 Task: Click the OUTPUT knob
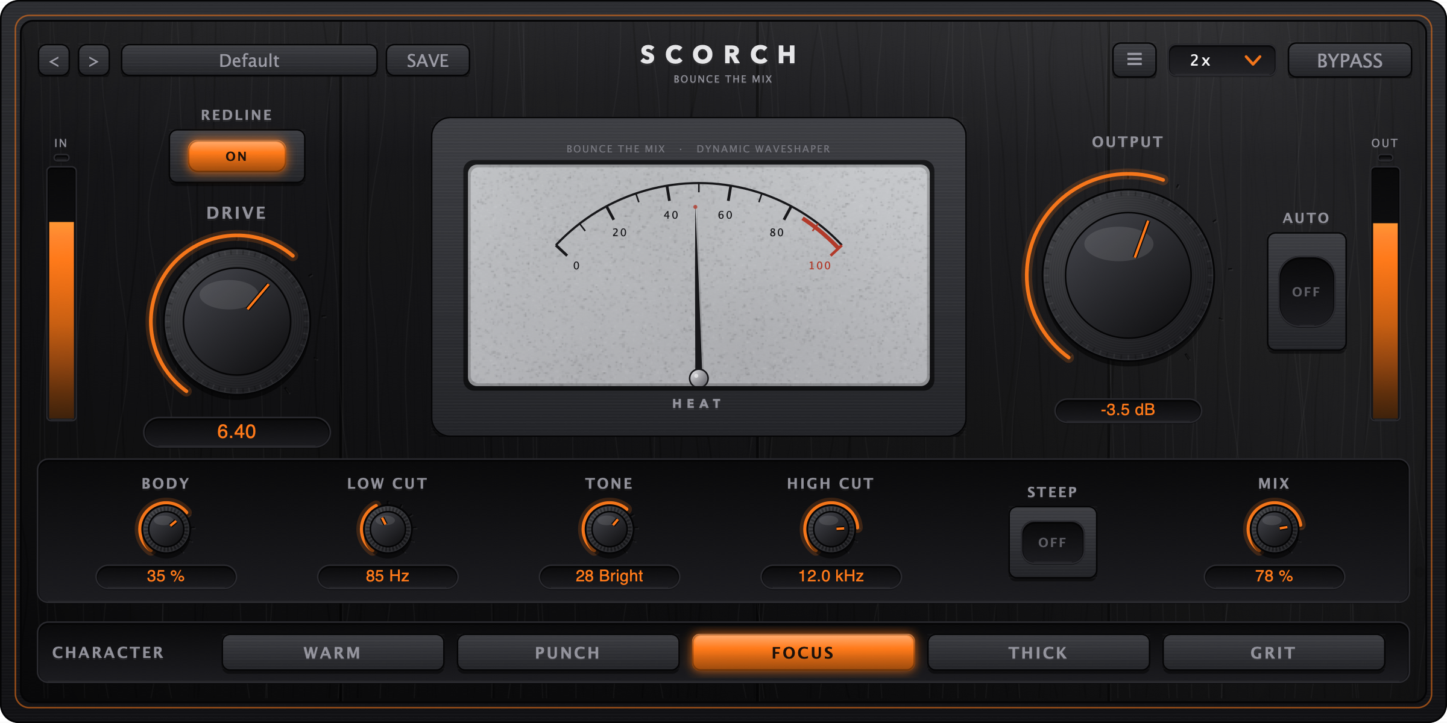click(x=1128, y=275)
